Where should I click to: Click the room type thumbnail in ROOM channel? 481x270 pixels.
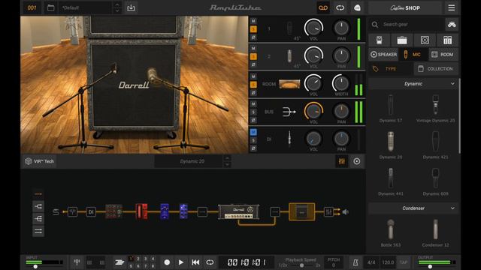pyautogui.click(x=289, y=84)
